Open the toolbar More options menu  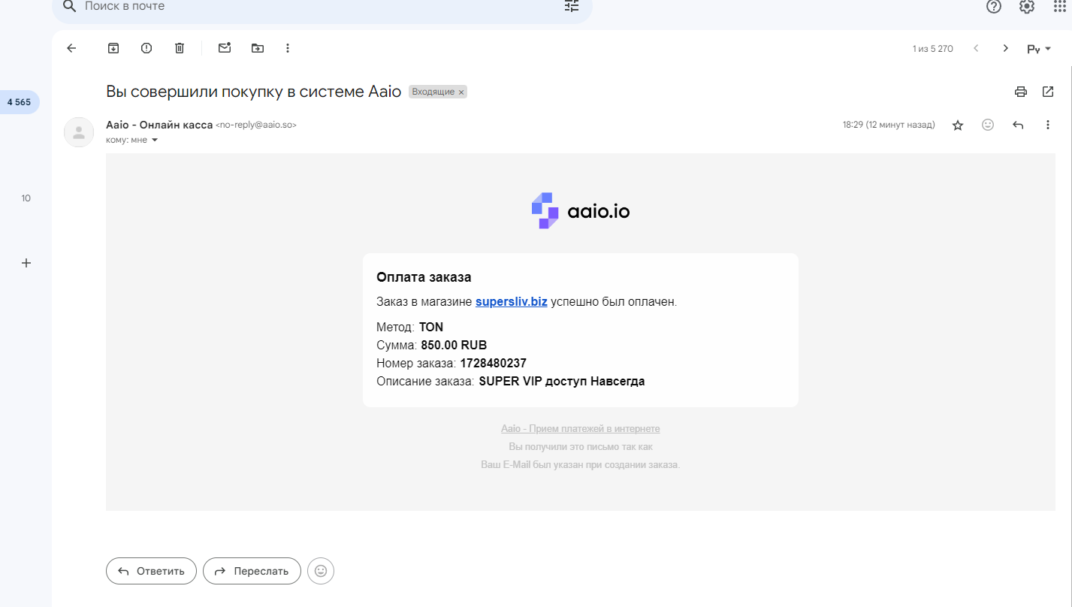click(x=288, y=48)
